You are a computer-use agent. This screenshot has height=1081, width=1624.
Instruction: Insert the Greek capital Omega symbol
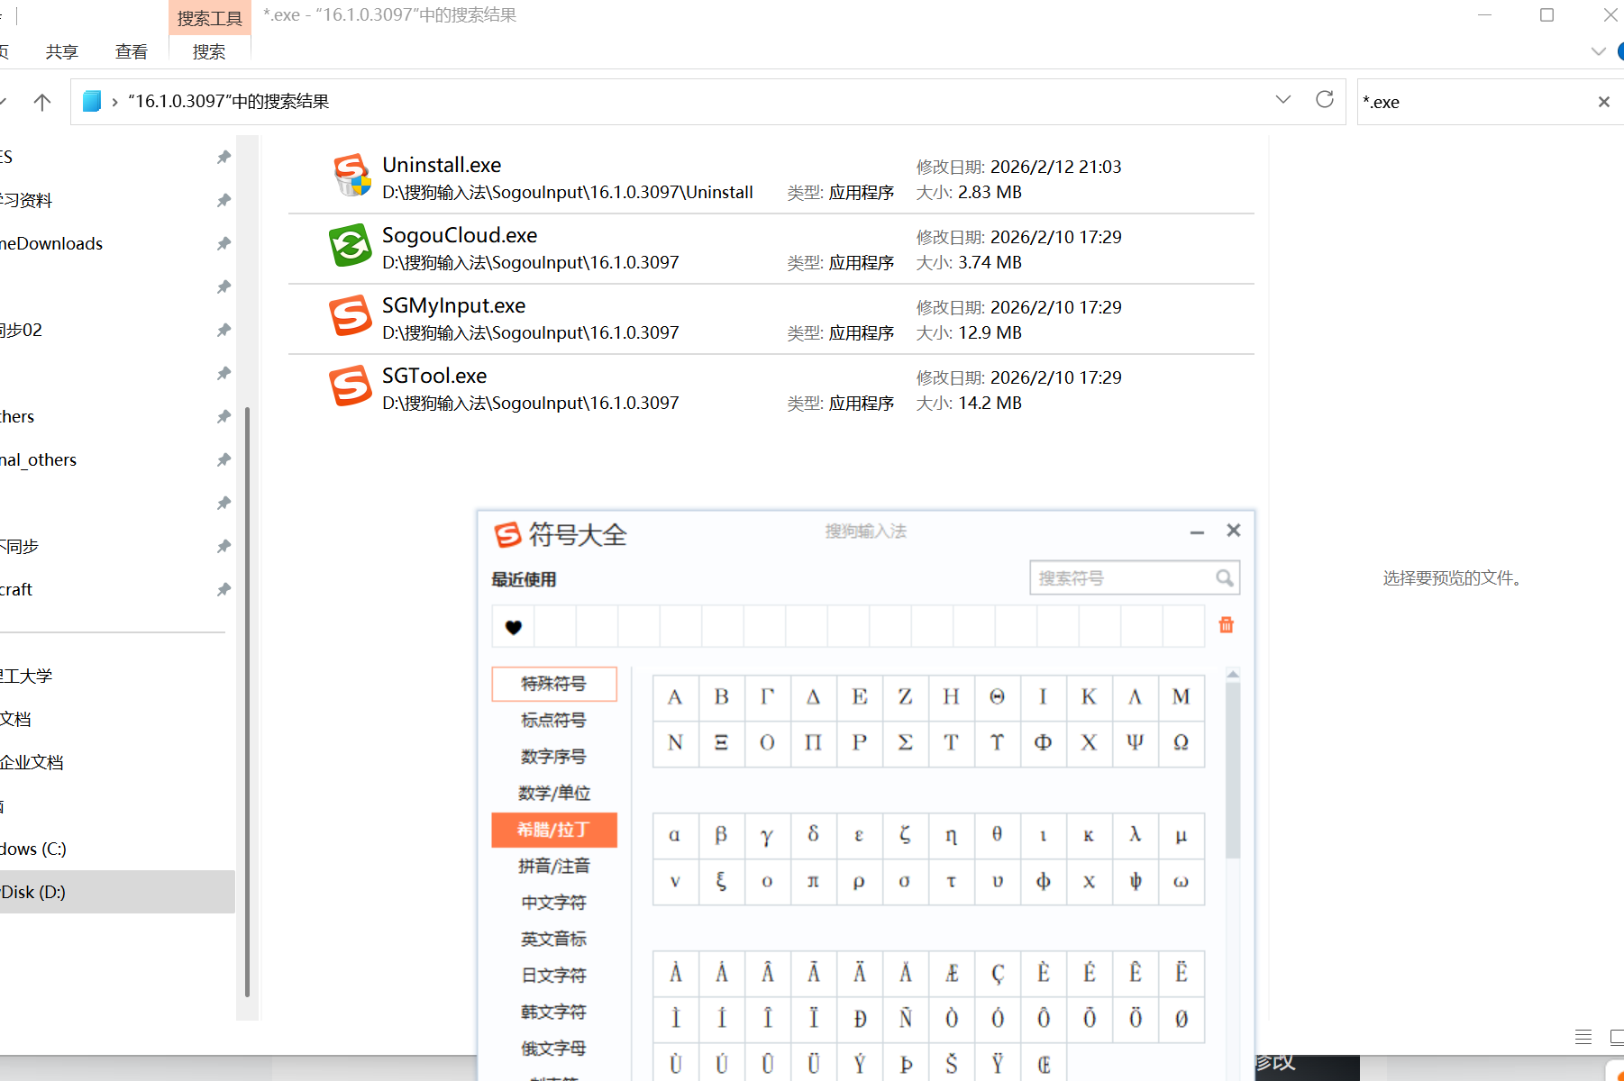point(1181,743)
